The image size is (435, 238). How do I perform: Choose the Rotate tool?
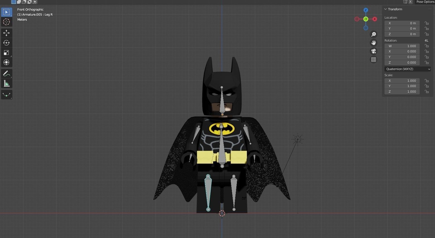point(6,43)
